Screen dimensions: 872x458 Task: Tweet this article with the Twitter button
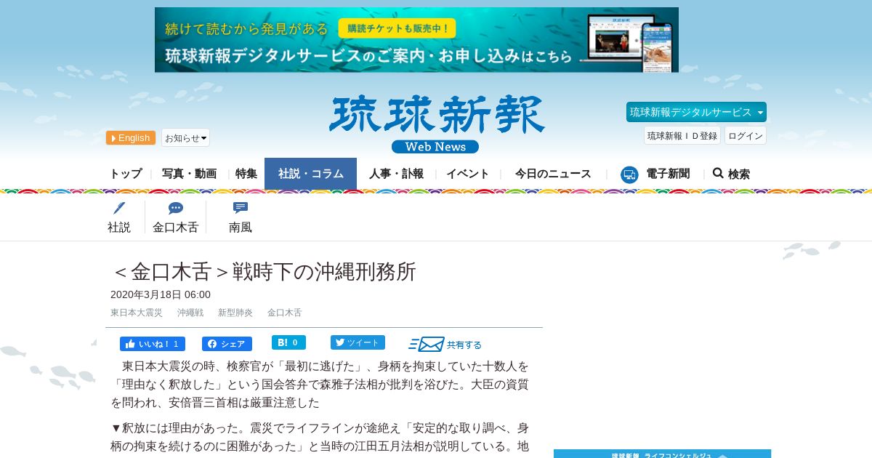pyautogui.click(x=358, y=342)
